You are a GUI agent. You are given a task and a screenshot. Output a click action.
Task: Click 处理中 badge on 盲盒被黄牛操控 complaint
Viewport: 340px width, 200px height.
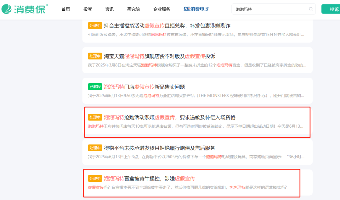95,178
